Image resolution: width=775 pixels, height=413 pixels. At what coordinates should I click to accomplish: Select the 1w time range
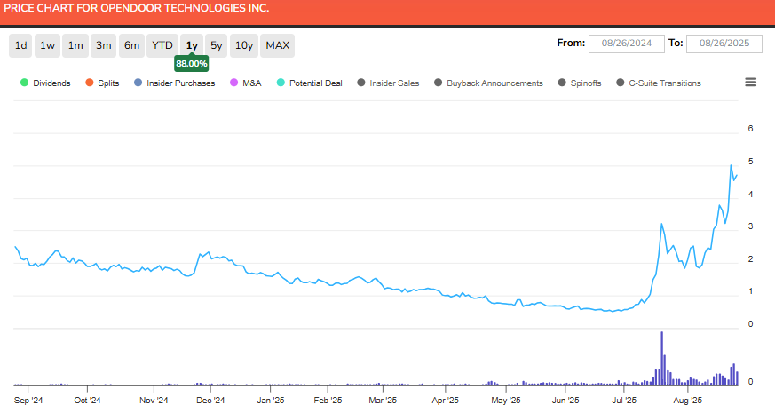tap(47, 45)
